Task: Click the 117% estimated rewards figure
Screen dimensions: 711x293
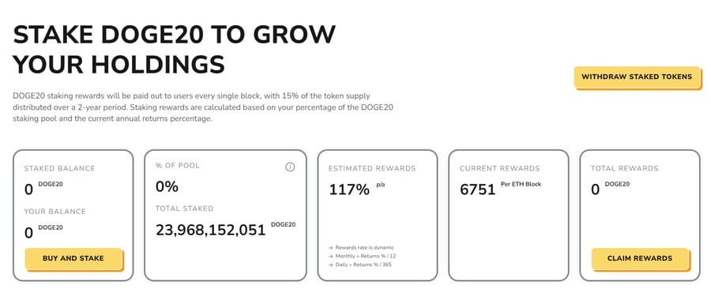Action: [349, 190]
